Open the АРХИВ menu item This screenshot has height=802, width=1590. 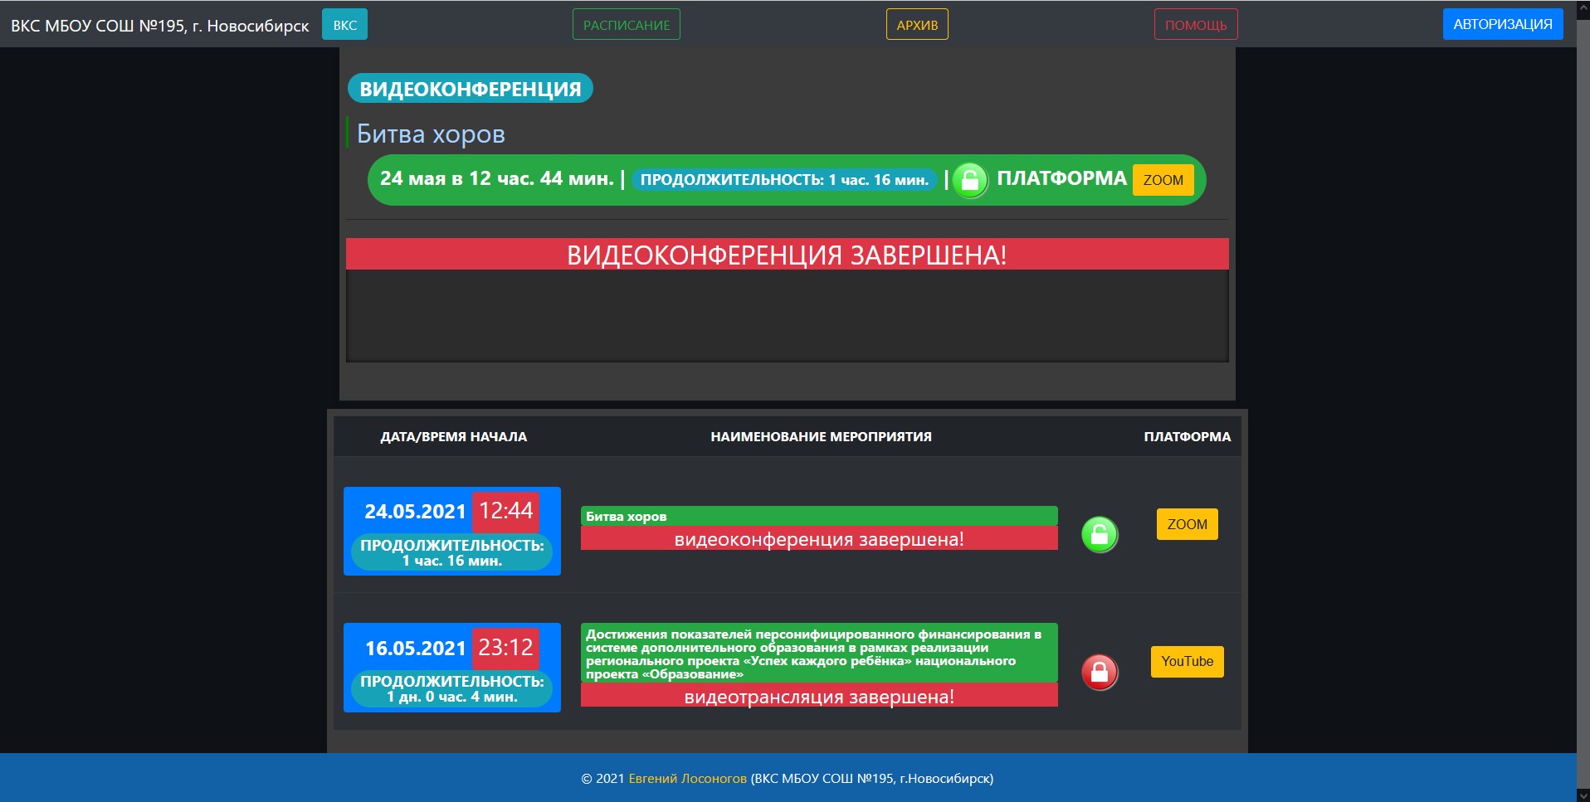tap(917, 25)
